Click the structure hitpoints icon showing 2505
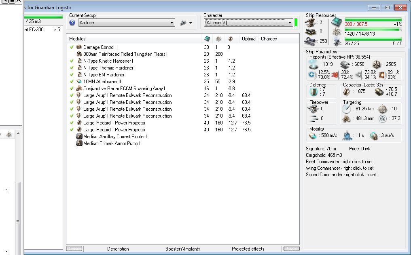Screen dimensions: 411x255 pos(376,64)
